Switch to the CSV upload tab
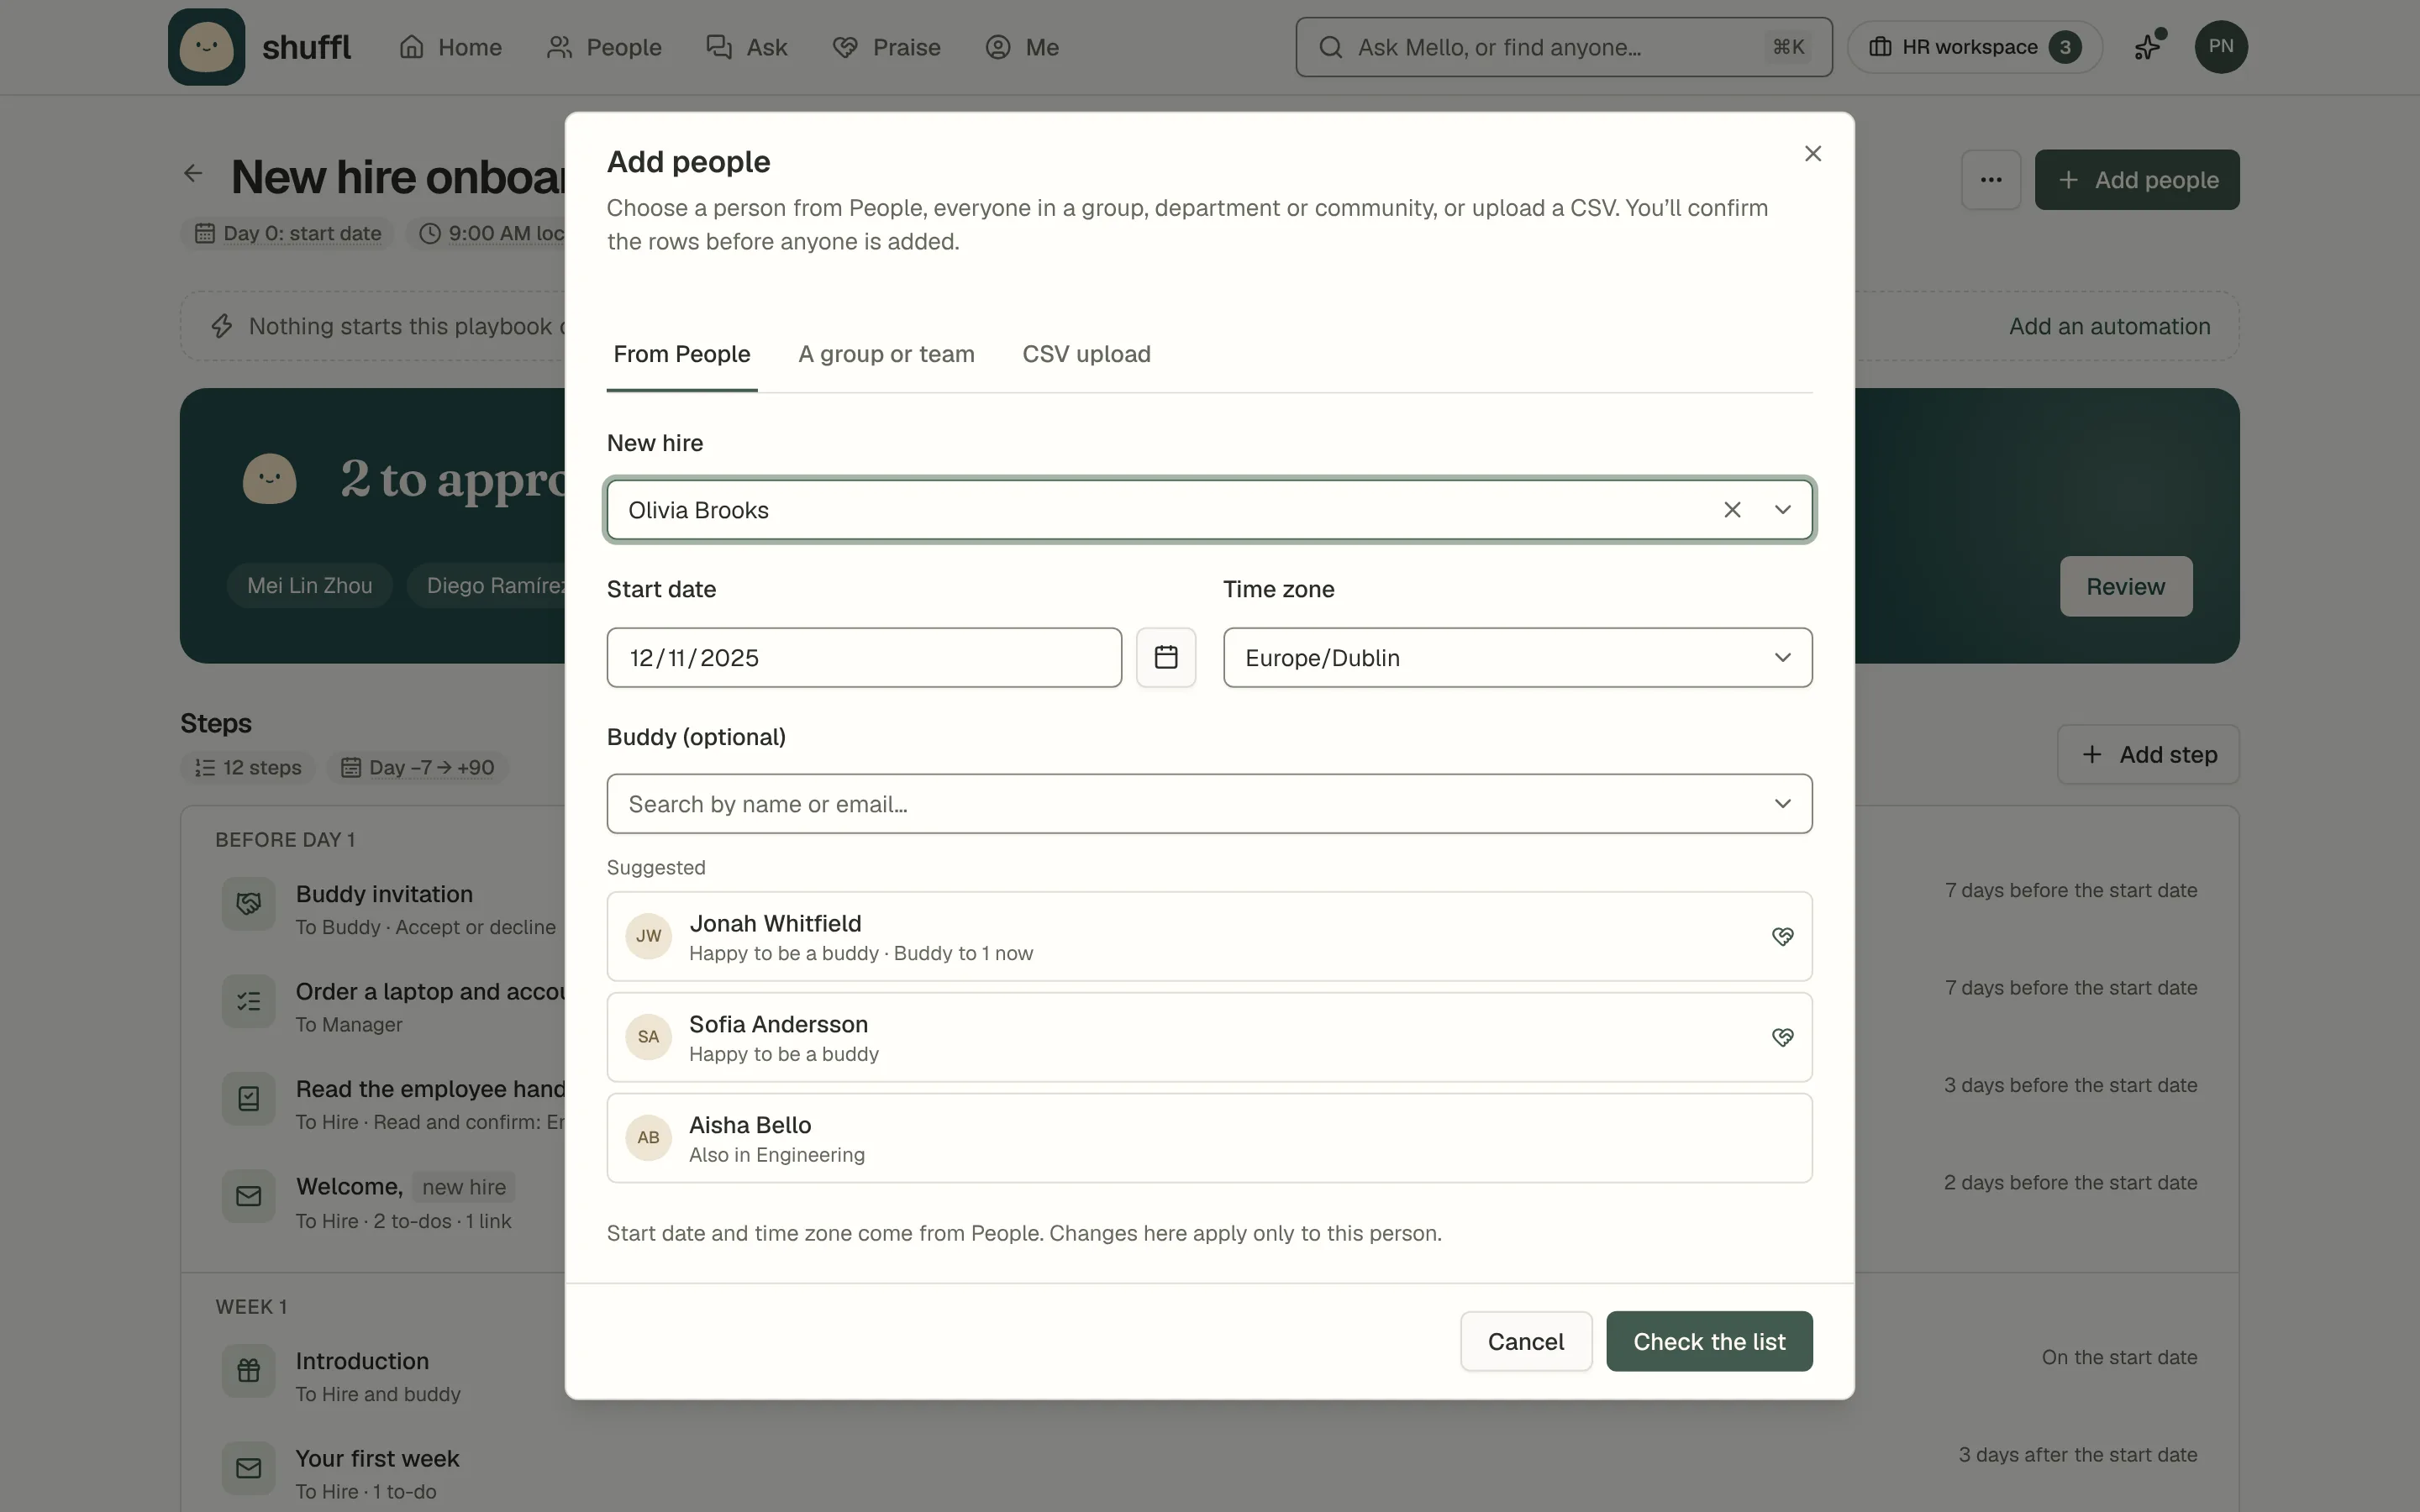The width and height of the screenshot is (2420, 1512). click(x=1086, y=354)
